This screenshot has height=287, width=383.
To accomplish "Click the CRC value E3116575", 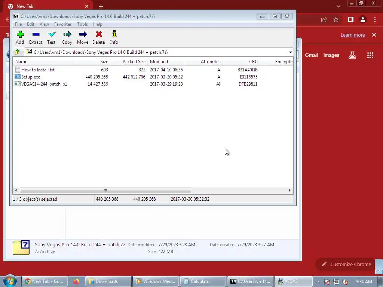I will pyautogui.click(x=248, y=77).
